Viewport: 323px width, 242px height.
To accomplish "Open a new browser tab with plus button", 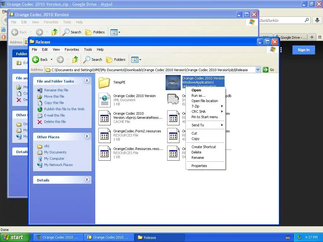I will [312, 37].
